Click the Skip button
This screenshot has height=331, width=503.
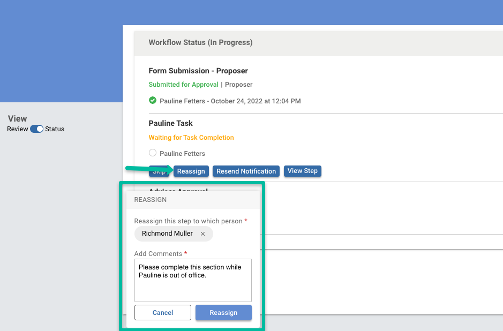coord(159,171)
